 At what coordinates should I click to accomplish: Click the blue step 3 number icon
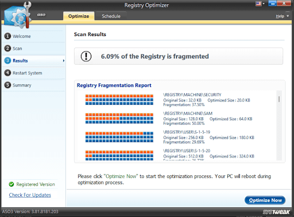click(7, 61)
